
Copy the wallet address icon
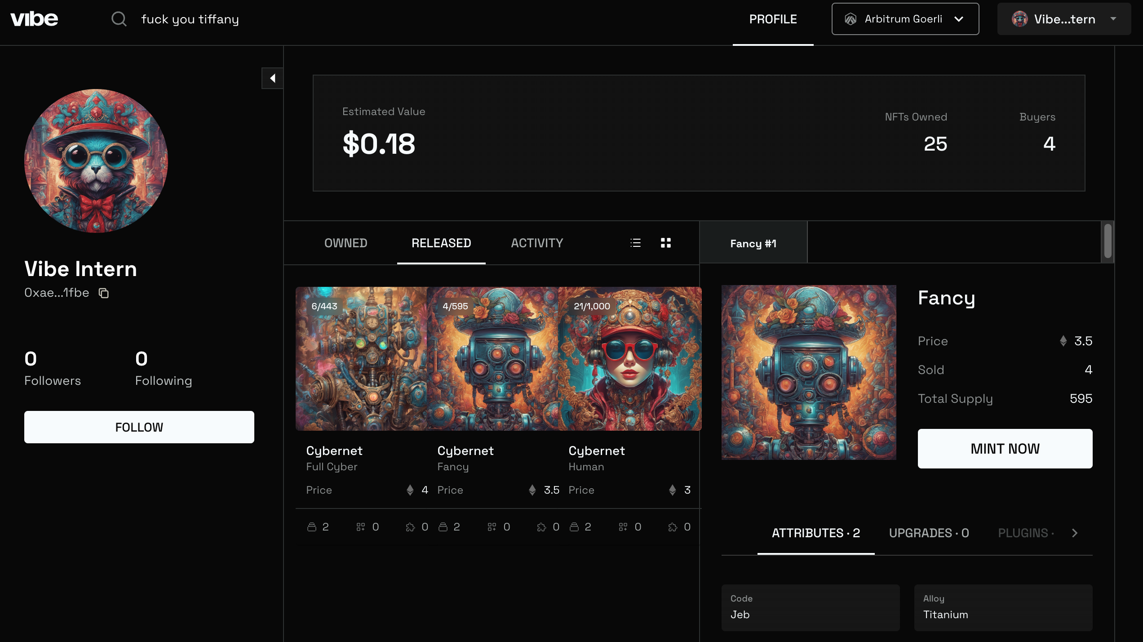coord(104,293)
